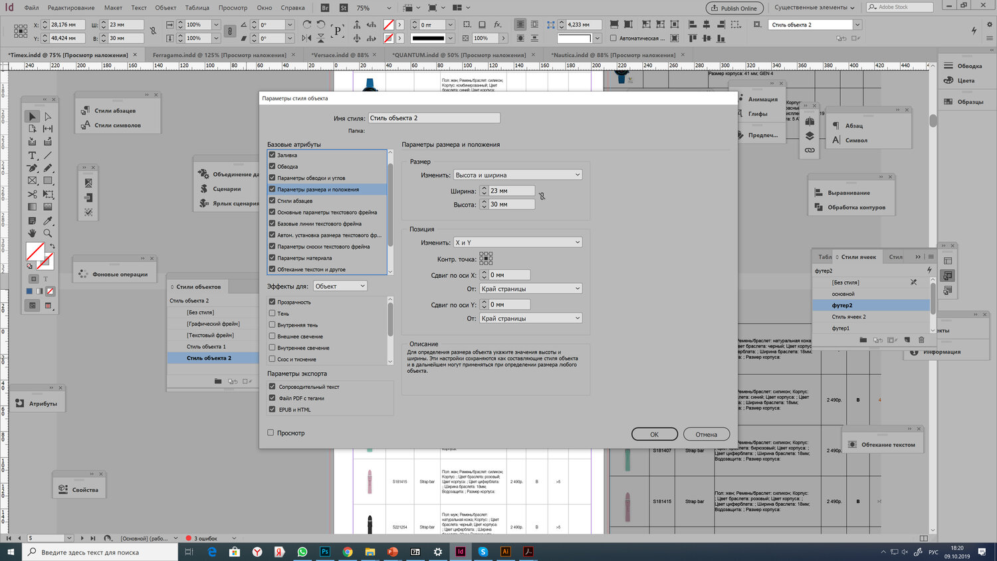
Task: Open the Таблица menu
Action: (x=197, y=8)
